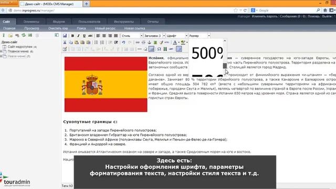Open text color picker arrow
Viewport: 336px width, 189px height.
point(178,43)
